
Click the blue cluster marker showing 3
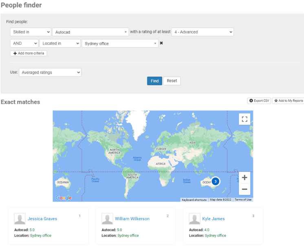click(x=216, y=182)
